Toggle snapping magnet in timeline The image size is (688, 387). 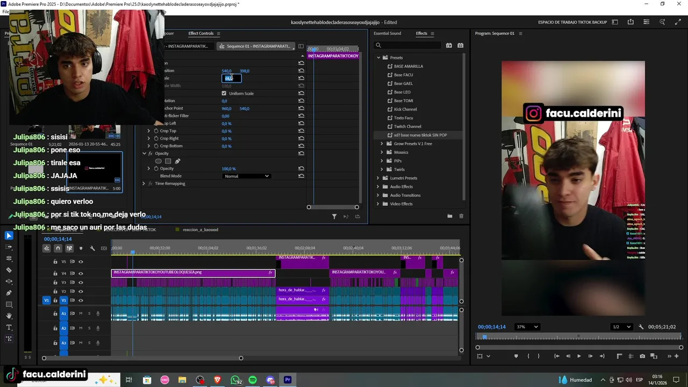(x=58, y=248)
